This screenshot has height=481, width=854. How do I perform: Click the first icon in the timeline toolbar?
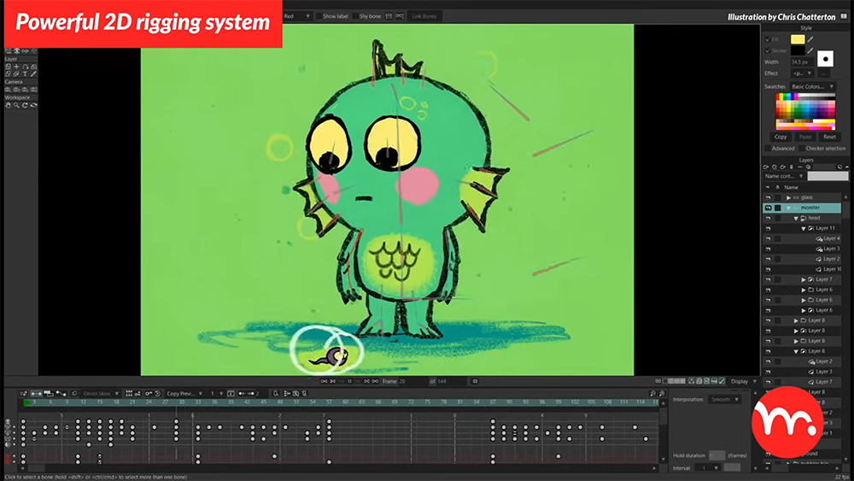(x=23, y=393)
